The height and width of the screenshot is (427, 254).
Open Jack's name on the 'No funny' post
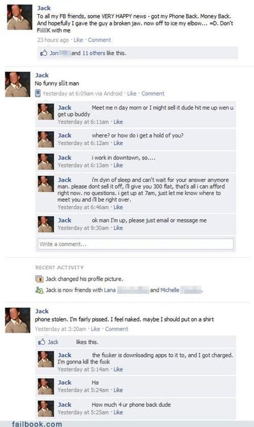point(42,75)
